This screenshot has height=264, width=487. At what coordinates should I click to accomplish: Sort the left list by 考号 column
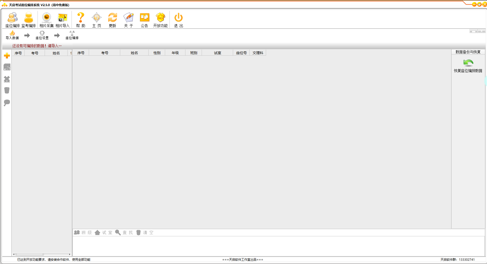(x=35, y=53)
